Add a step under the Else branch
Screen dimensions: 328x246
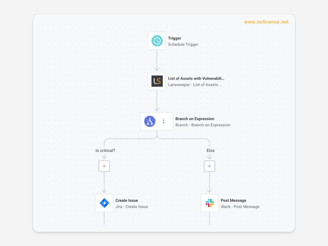tap(209, 166)
